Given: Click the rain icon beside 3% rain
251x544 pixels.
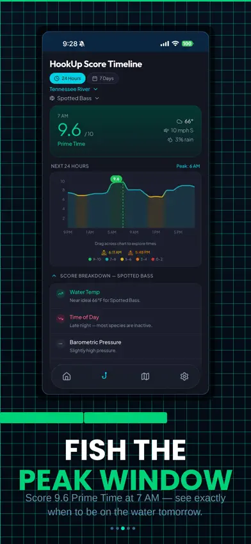Looking at the screenshot, I should click(170, 140).
